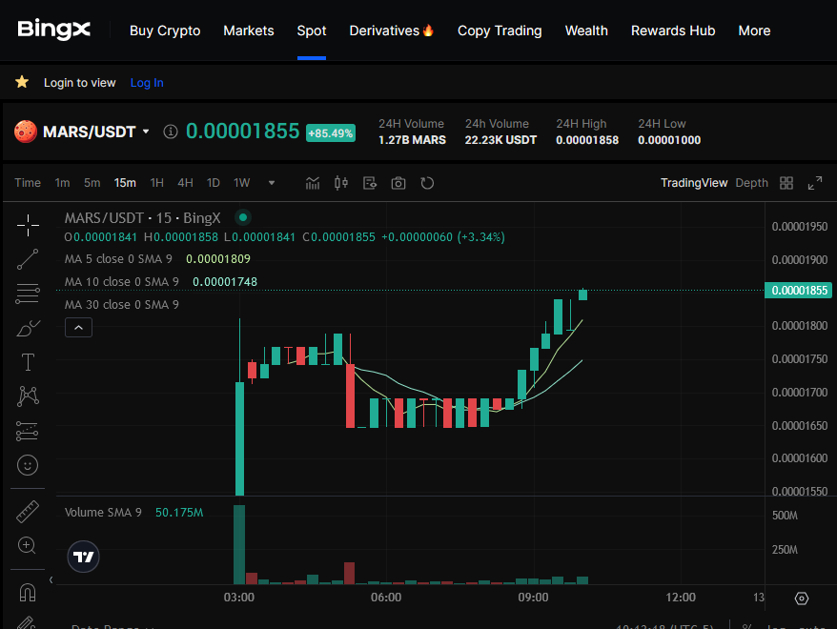This screenshot has width=837, height=629.
Task: Open the More menu
Action: point(754,30)
